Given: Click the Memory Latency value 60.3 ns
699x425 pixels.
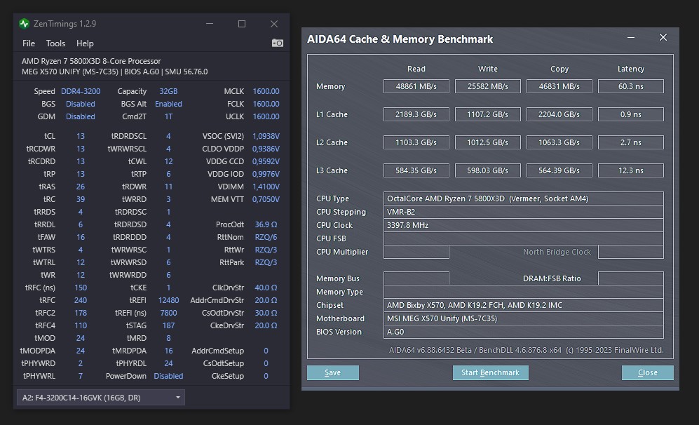Looking at the screenshot, I should [x=631, y=86].
